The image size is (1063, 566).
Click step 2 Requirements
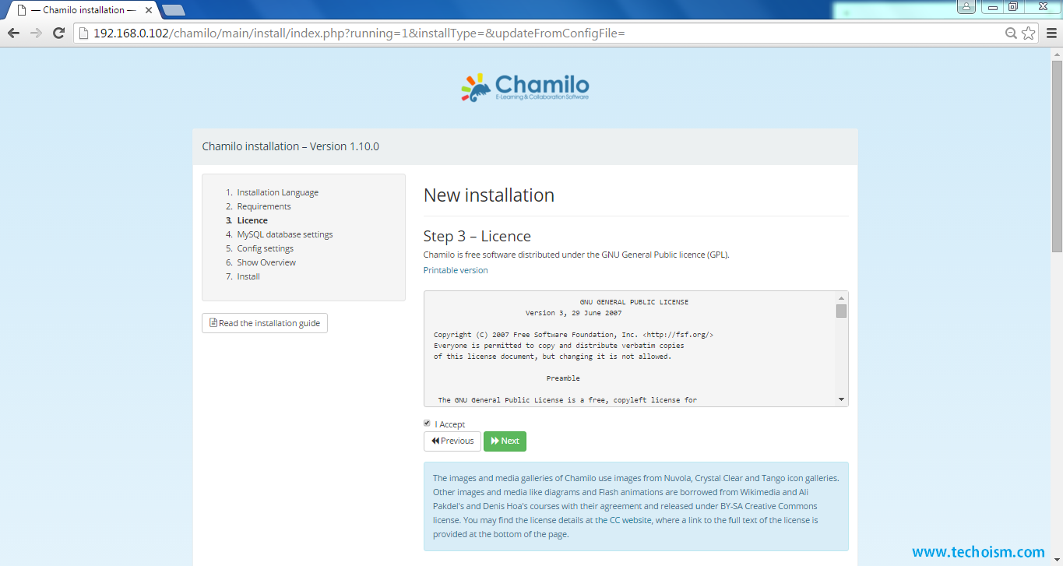264,206
